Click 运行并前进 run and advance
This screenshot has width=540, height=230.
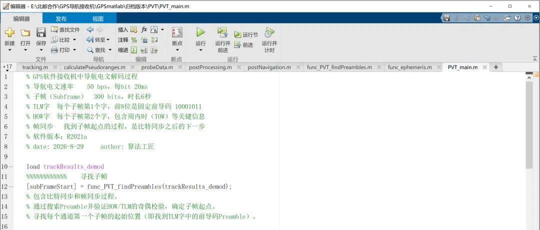tap(222, 39)
